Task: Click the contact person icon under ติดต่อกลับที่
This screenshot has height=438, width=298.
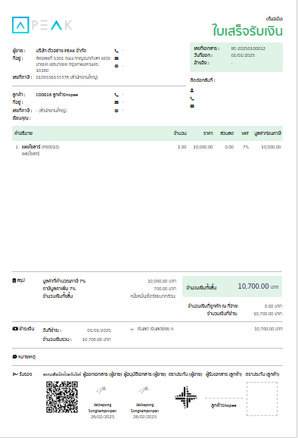Action: [192, 90]
